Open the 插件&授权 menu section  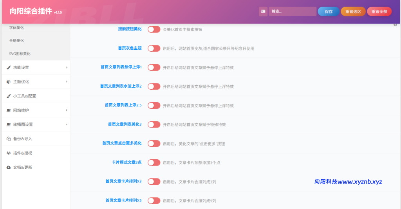[x=36, y=153]
